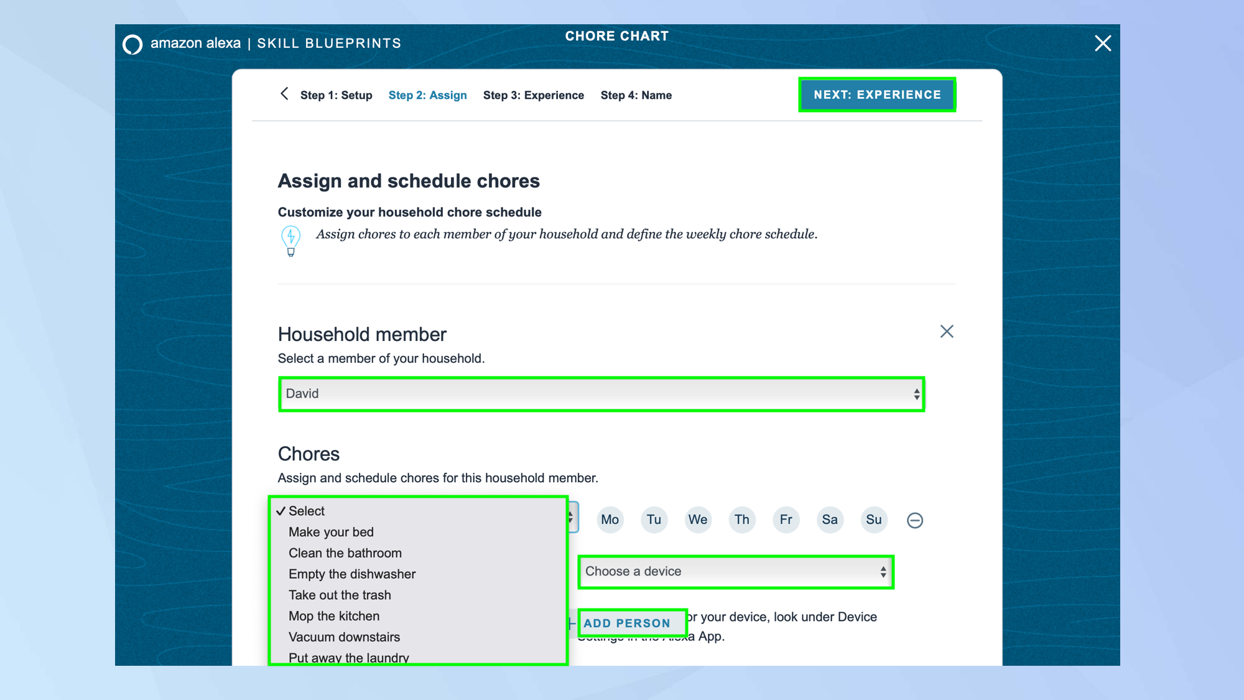Go to Step 1: Setup

pos(336,95)
